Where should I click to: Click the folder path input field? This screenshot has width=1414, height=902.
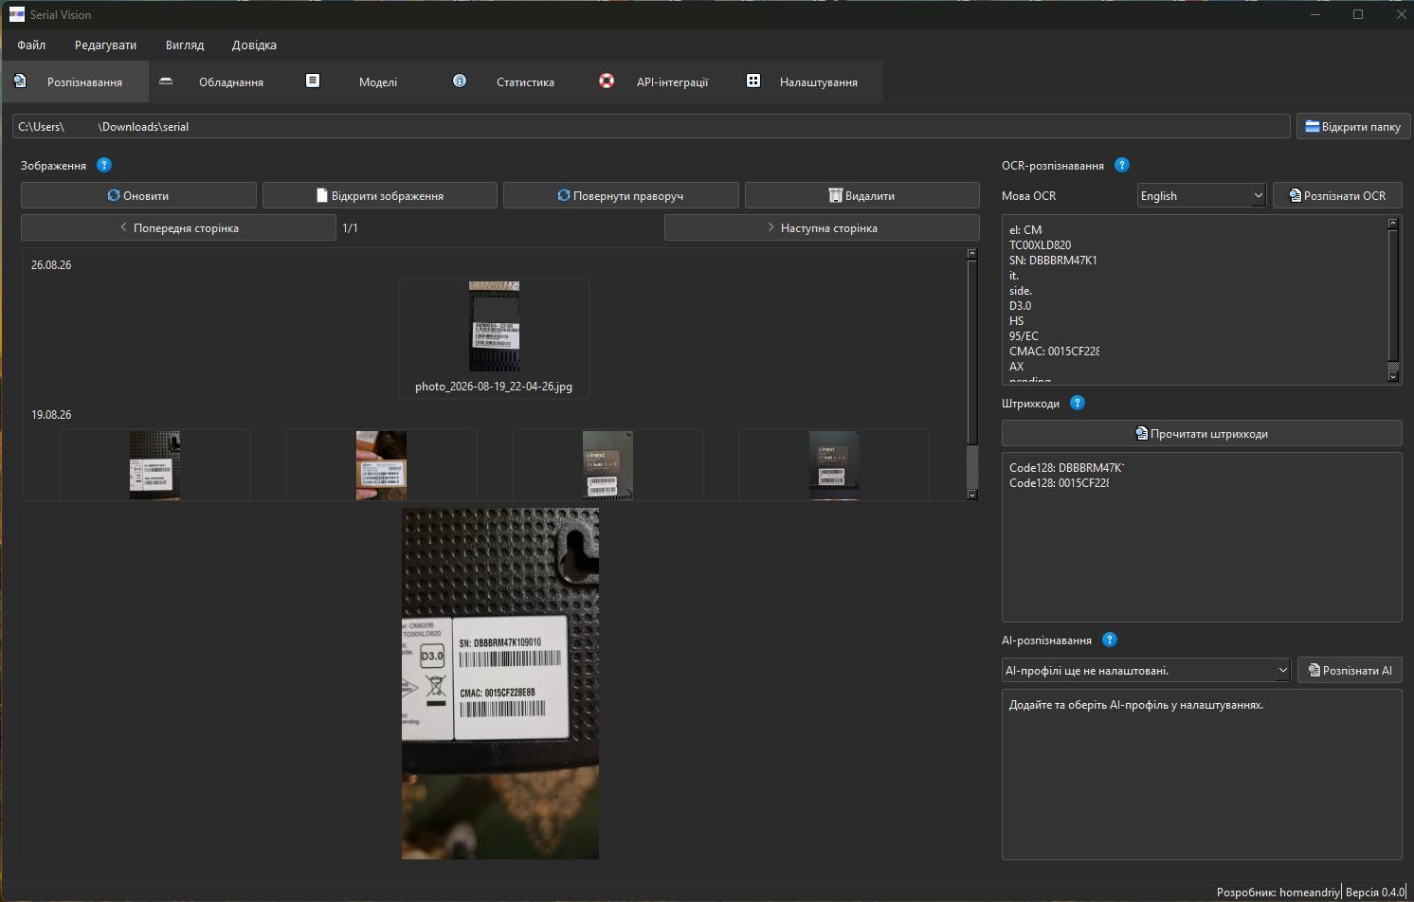[651, 126]
